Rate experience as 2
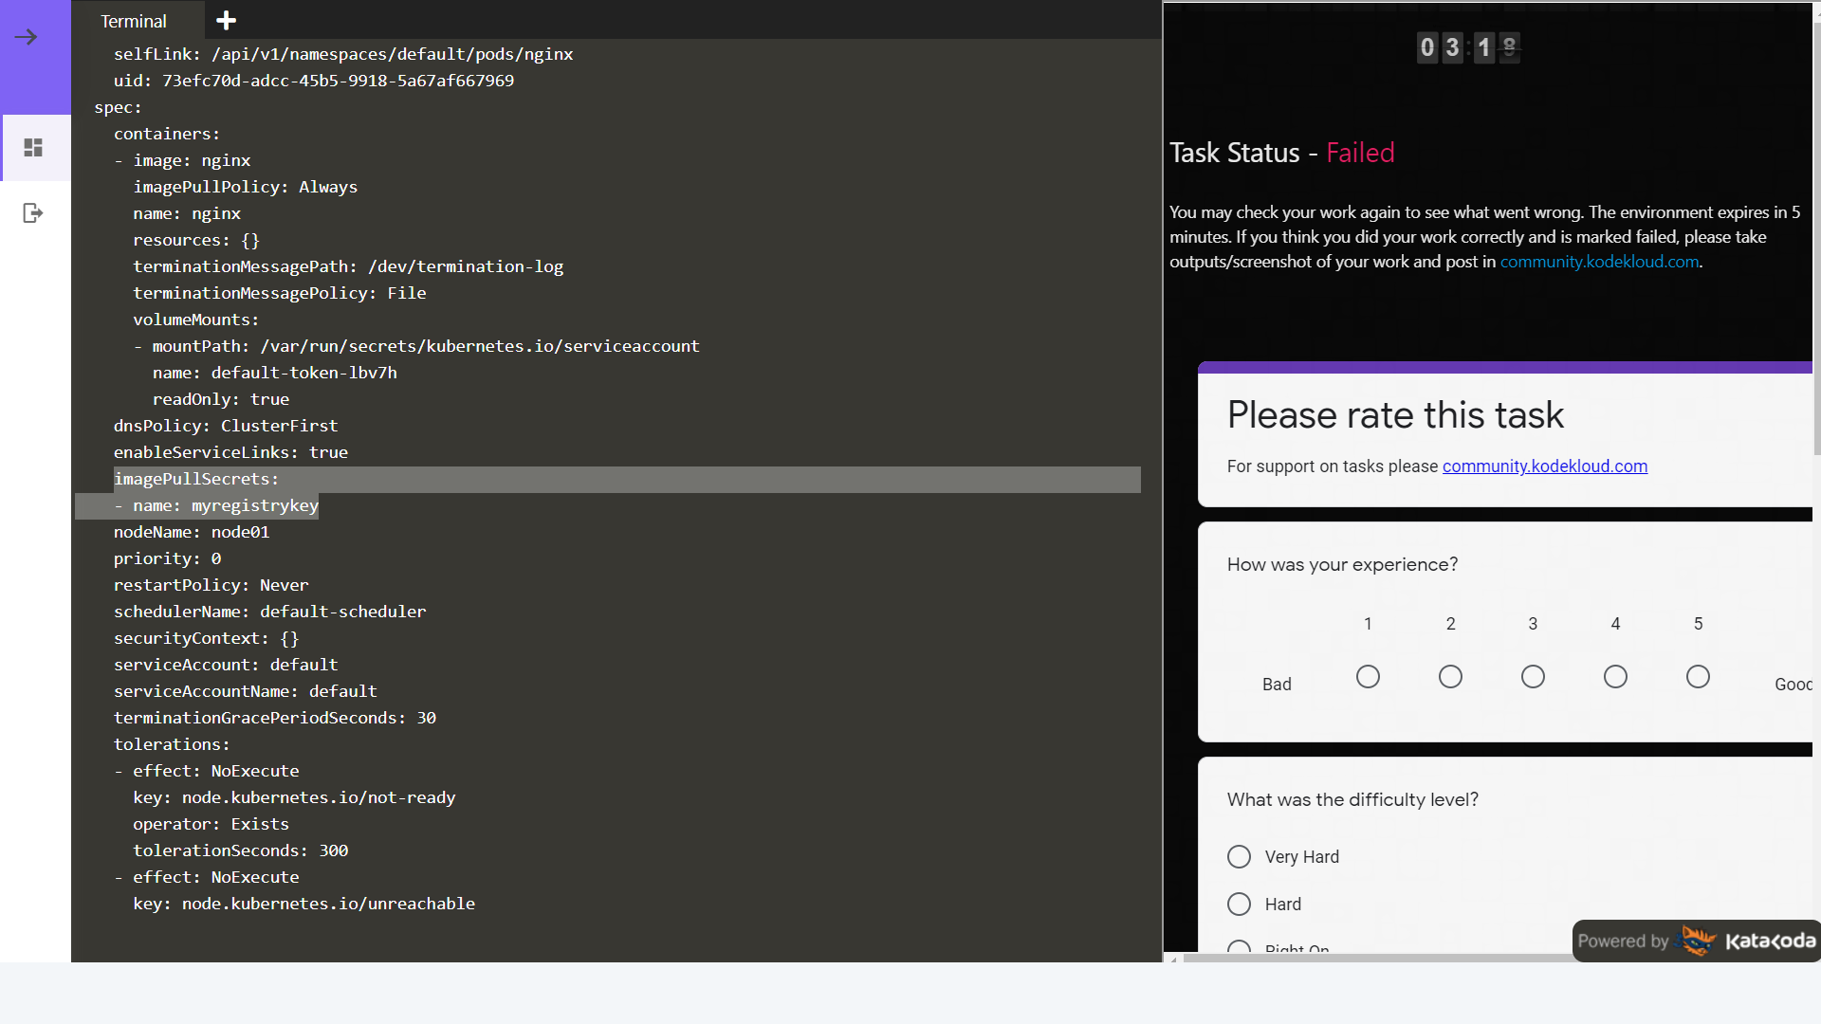This screenshot has height=1024, width=1821. [1450, 677]
